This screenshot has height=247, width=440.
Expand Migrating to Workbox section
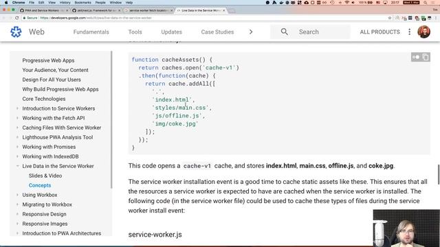tap(17, 204)
